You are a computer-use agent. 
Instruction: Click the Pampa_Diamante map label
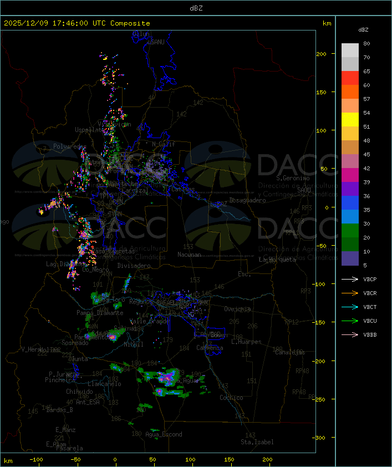pyautogui.click(x=100, y=313)
